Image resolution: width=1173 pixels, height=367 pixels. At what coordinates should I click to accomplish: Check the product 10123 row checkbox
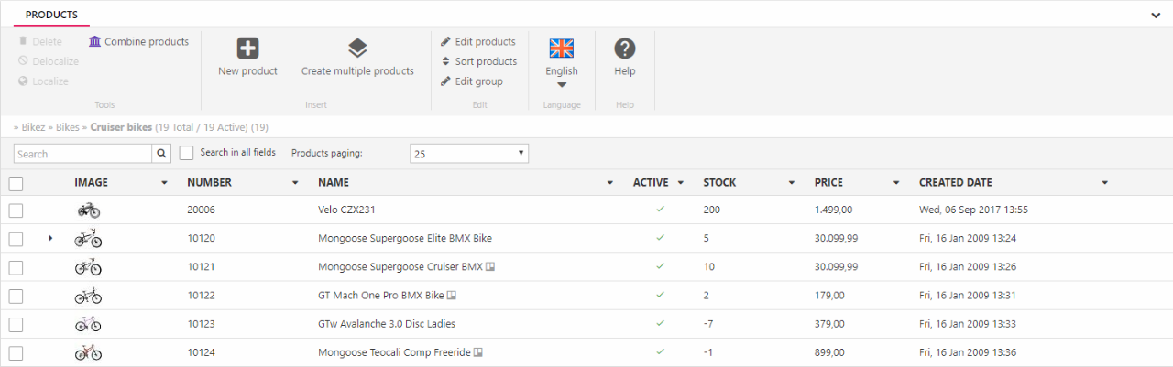[16, 324]
